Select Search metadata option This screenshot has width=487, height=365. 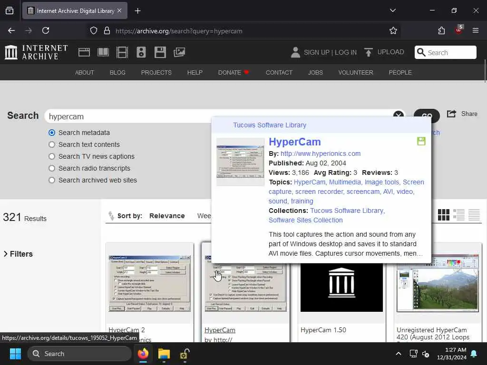(x=52, y=133)
